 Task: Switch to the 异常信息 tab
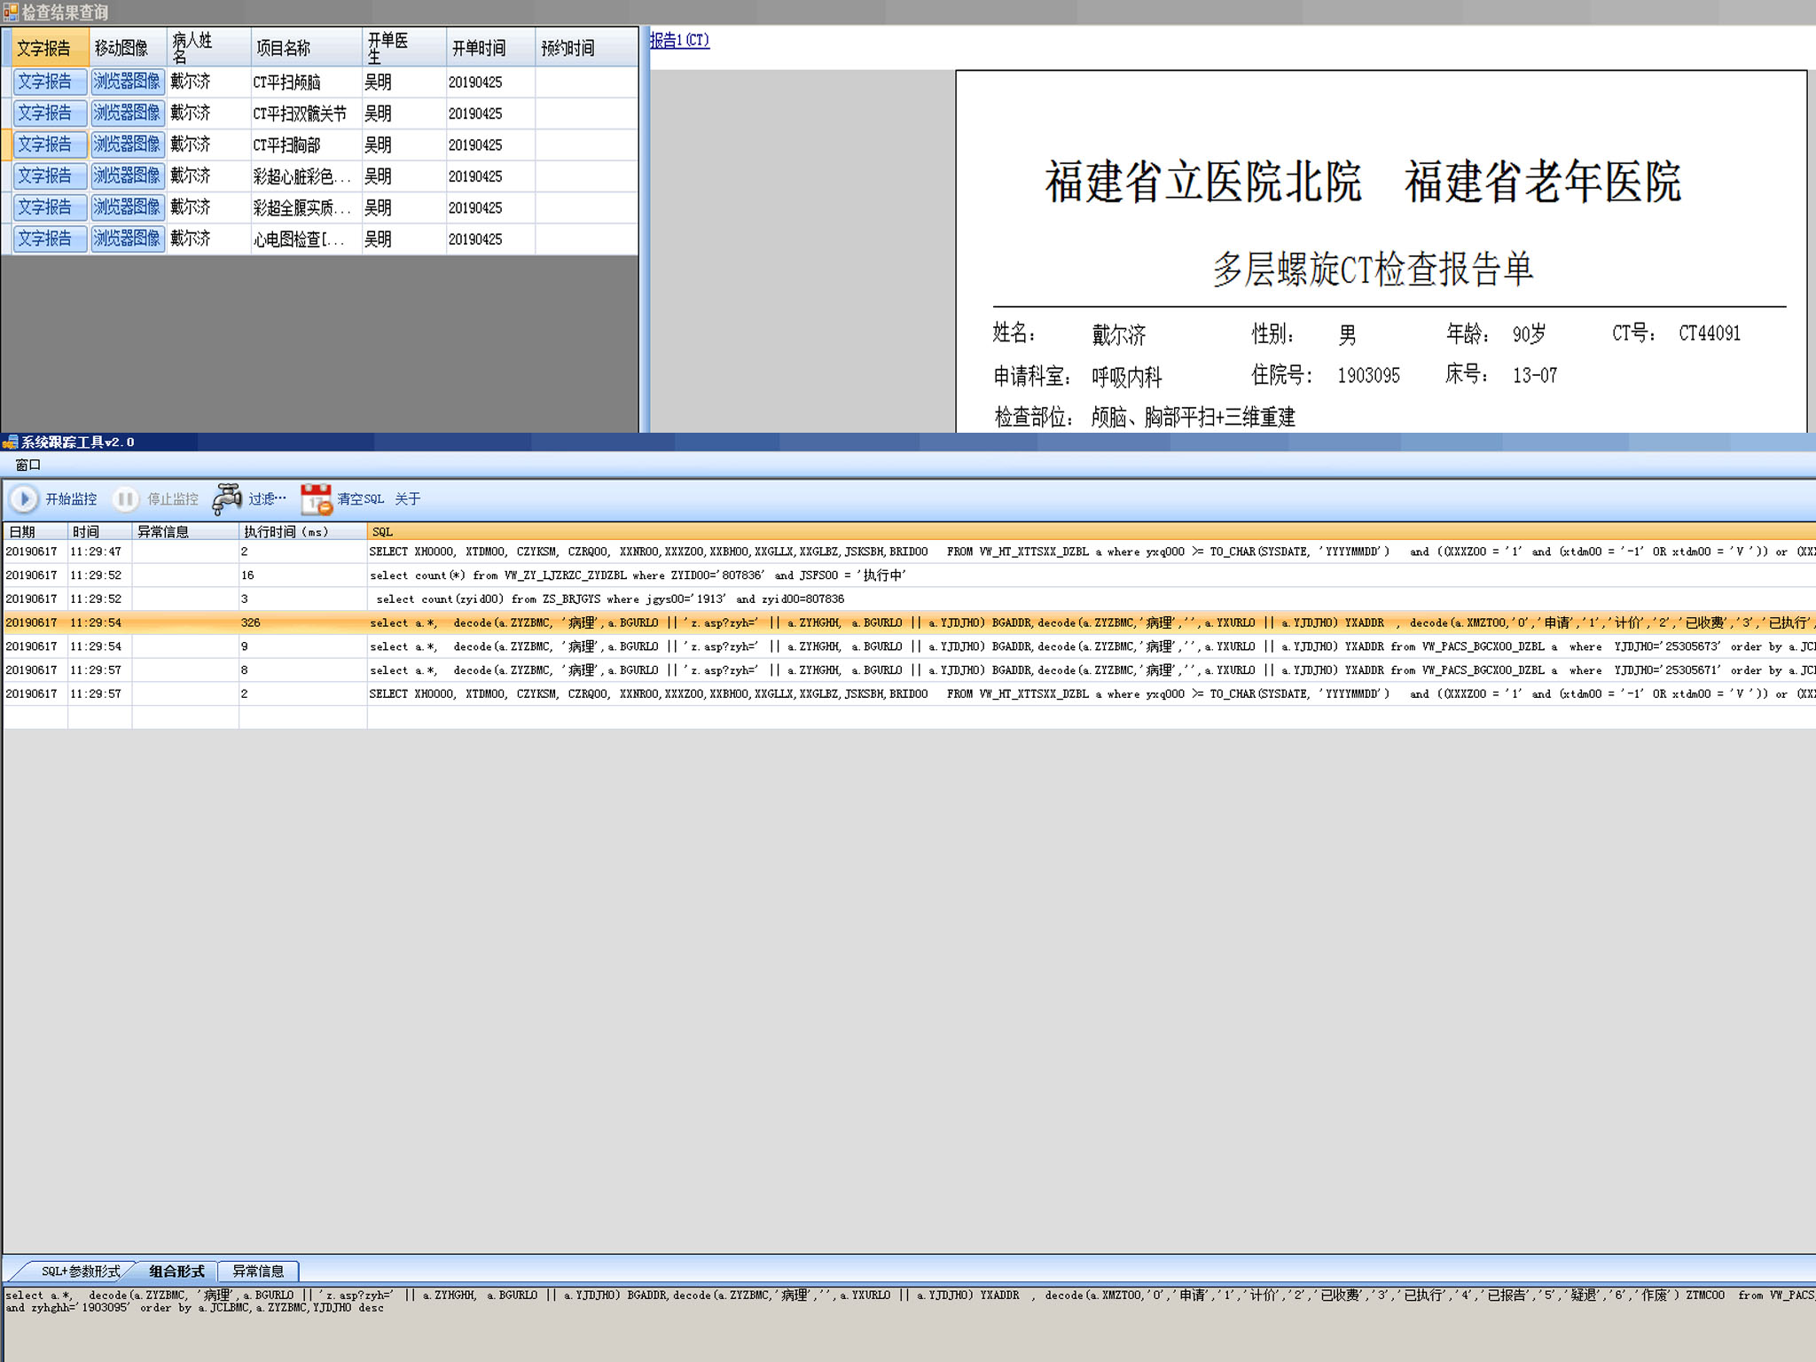(258, 1271)
